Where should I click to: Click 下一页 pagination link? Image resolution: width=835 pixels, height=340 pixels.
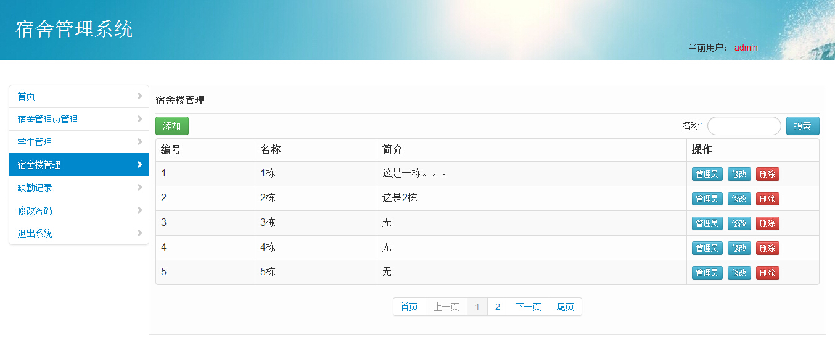[x=528, y=307]
